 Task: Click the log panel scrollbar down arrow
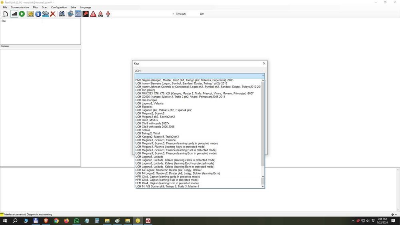(x=398, y=210)
